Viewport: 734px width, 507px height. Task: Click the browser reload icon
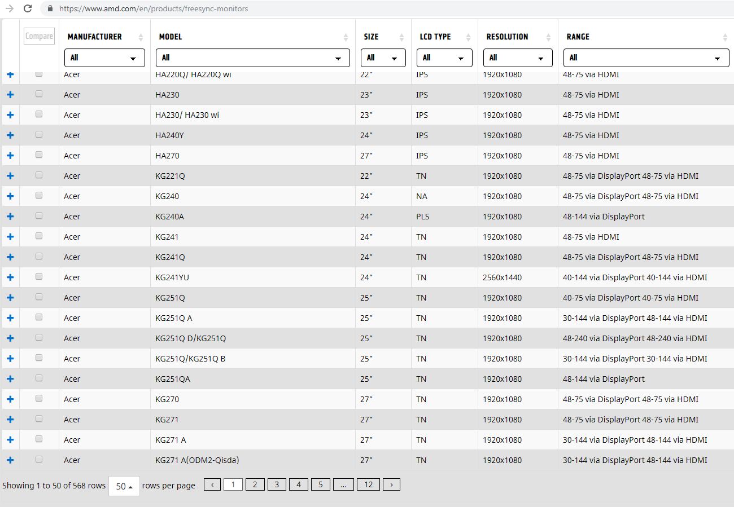point(27,8)
